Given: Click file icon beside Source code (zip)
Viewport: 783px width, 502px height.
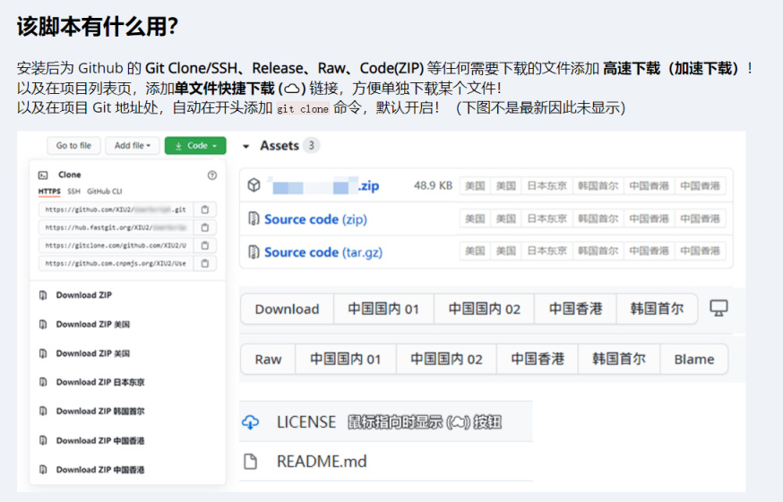Looking at the screenshot, I should pyautogui.click(x=254, y=218).
